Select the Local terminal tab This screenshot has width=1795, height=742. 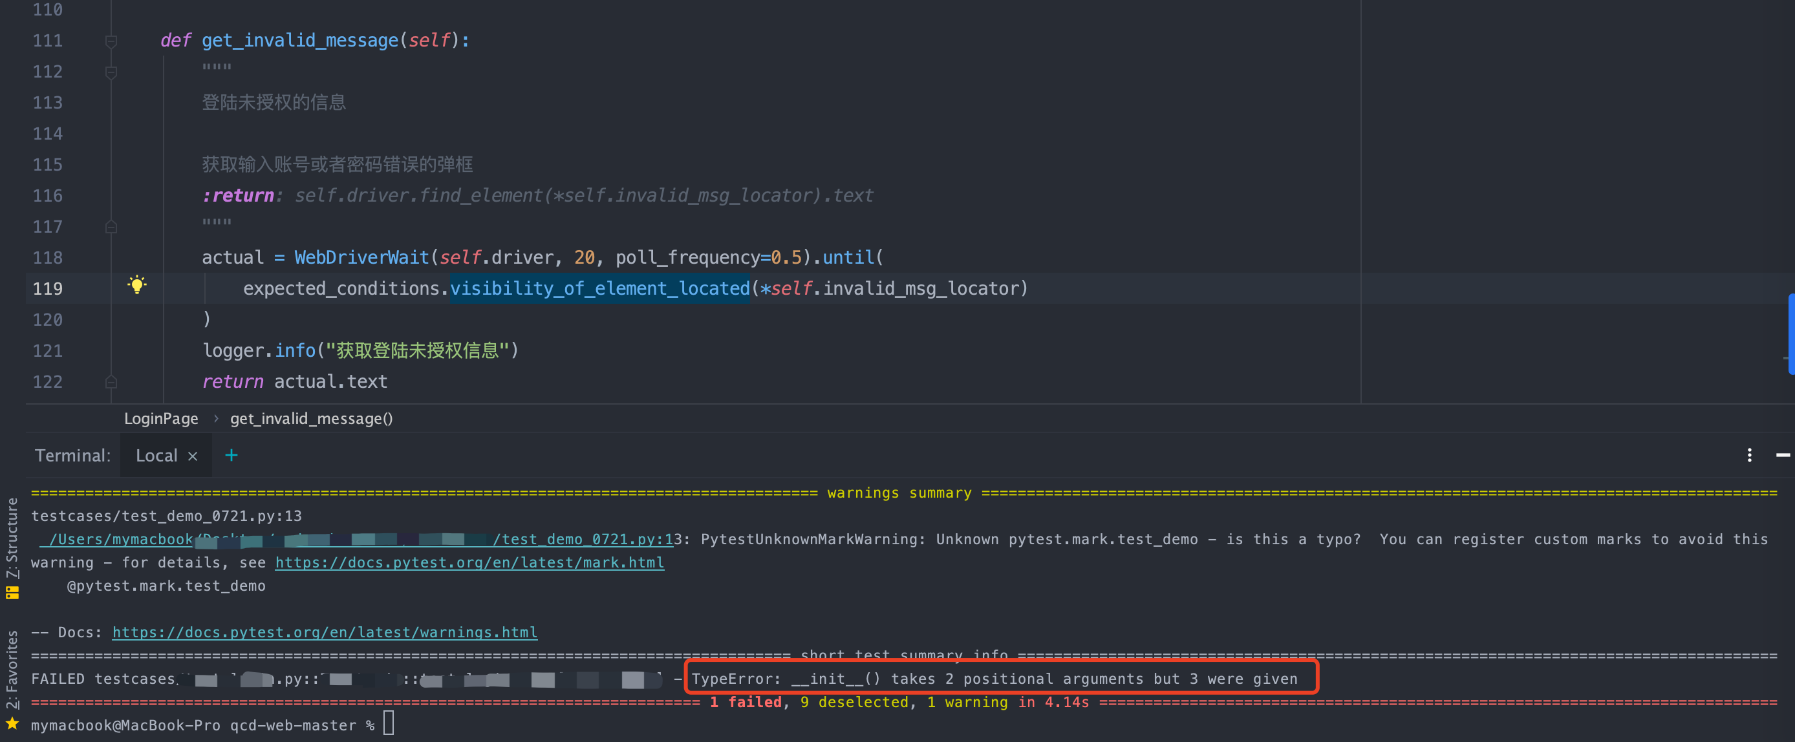[x=156, y=456]
